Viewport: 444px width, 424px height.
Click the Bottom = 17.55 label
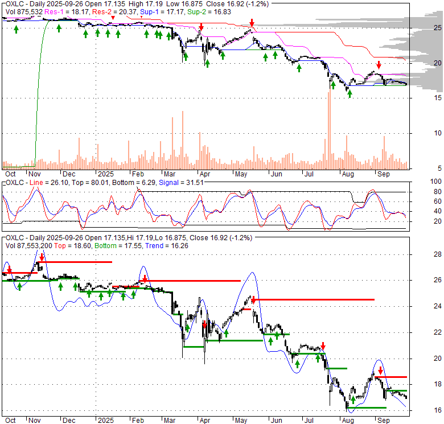pos(118,246)
